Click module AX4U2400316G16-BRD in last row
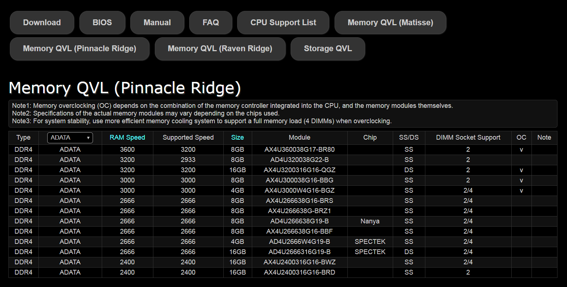567x287 pixels. coord(299,272)
